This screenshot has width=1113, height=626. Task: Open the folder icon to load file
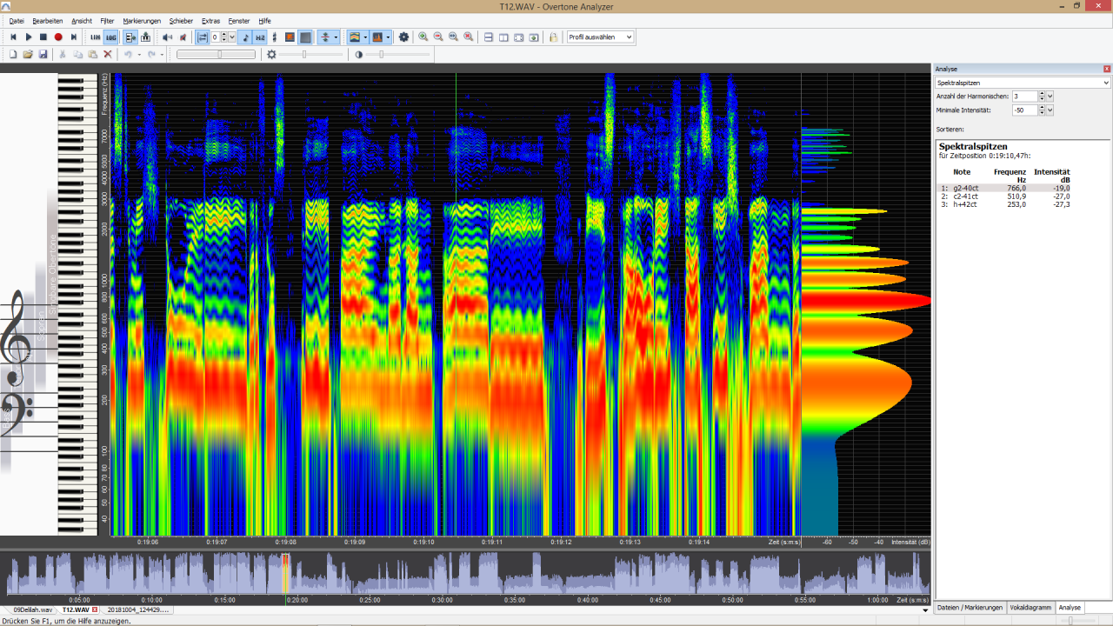click(x=28, y=54)
